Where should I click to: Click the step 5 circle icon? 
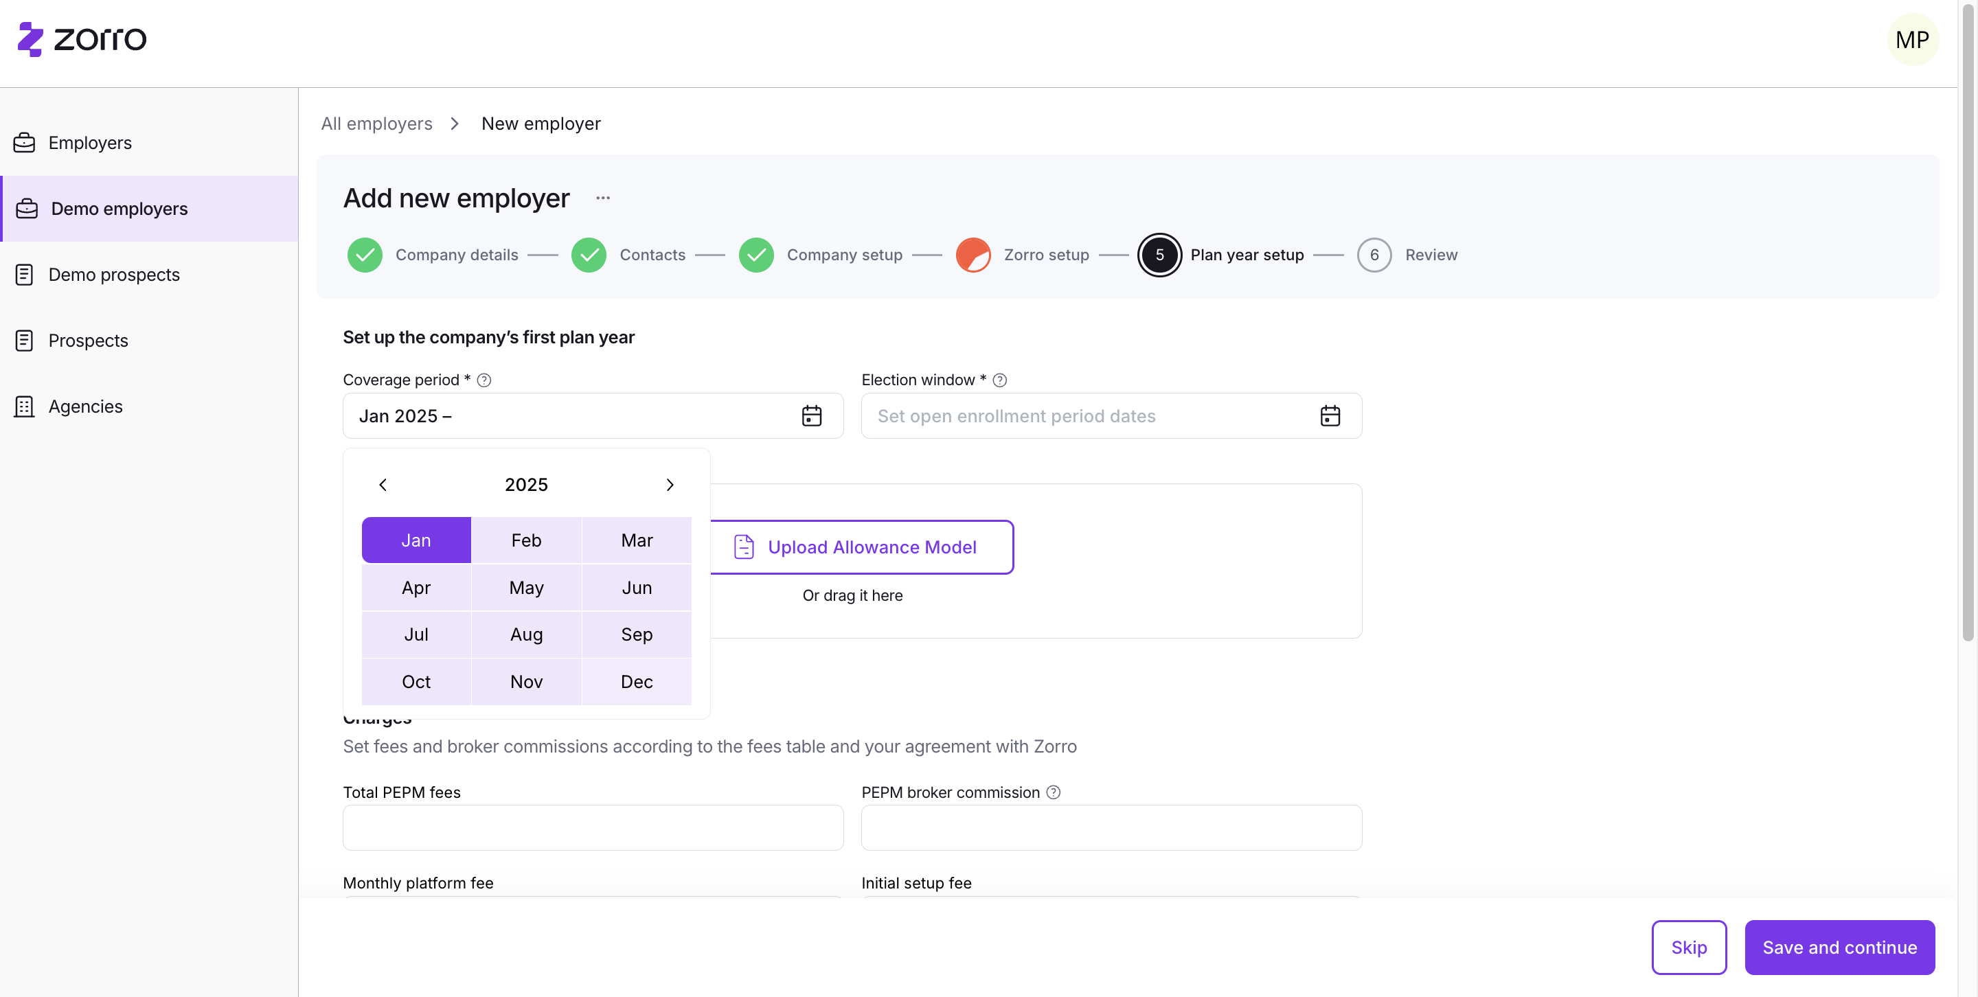tap(1159, 255)
